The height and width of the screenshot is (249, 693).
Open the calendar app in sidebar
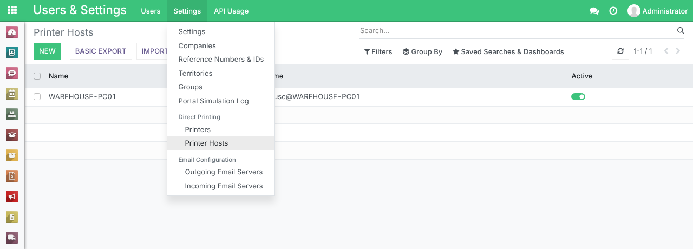click(12, 94)
